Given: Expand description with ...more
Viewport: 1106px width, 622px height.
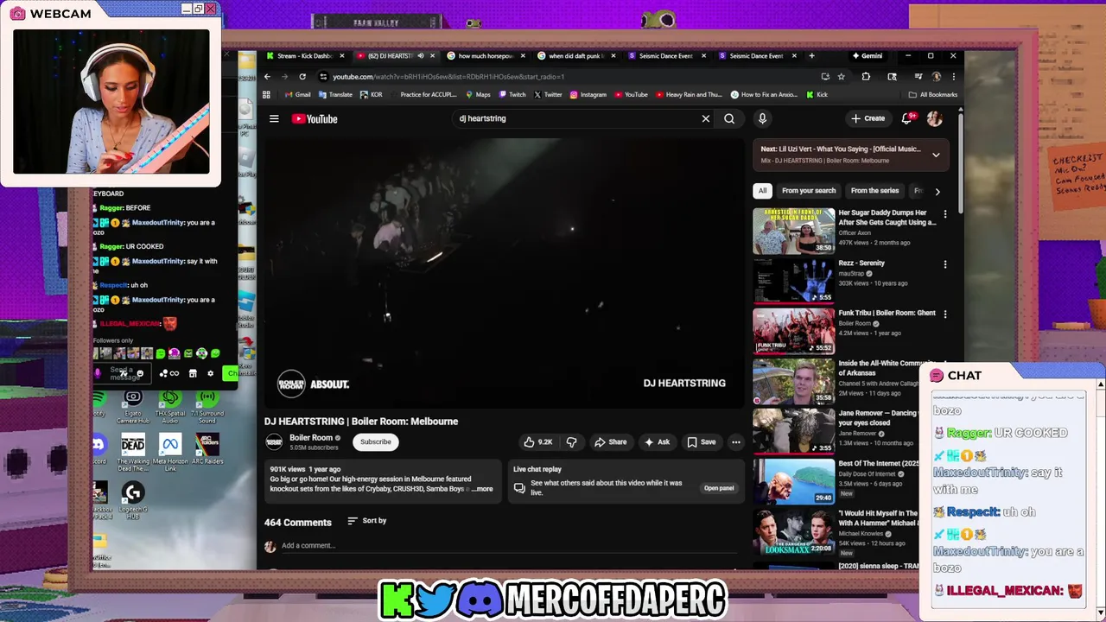Looking at the screenshot, I should click(x=483, y=489).
